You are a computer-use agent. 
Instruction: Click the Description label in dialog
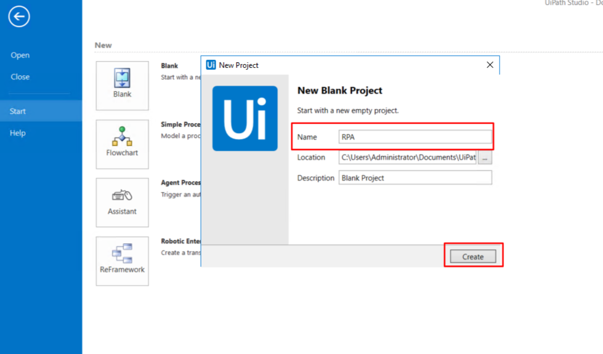click(316, 178)
